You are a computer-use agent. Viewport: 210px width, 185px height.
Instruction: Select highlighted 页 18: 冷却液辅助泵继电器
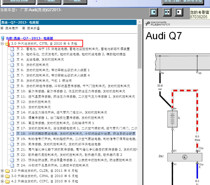[x=76, y=134]
